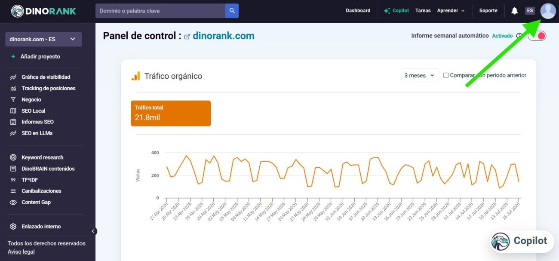Click the Negocio funnel icon

13,99
